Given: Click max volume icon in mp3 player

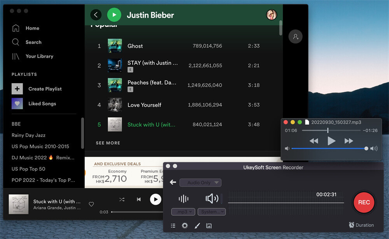Looking at the screenshot, I should (x=374, y=148).
